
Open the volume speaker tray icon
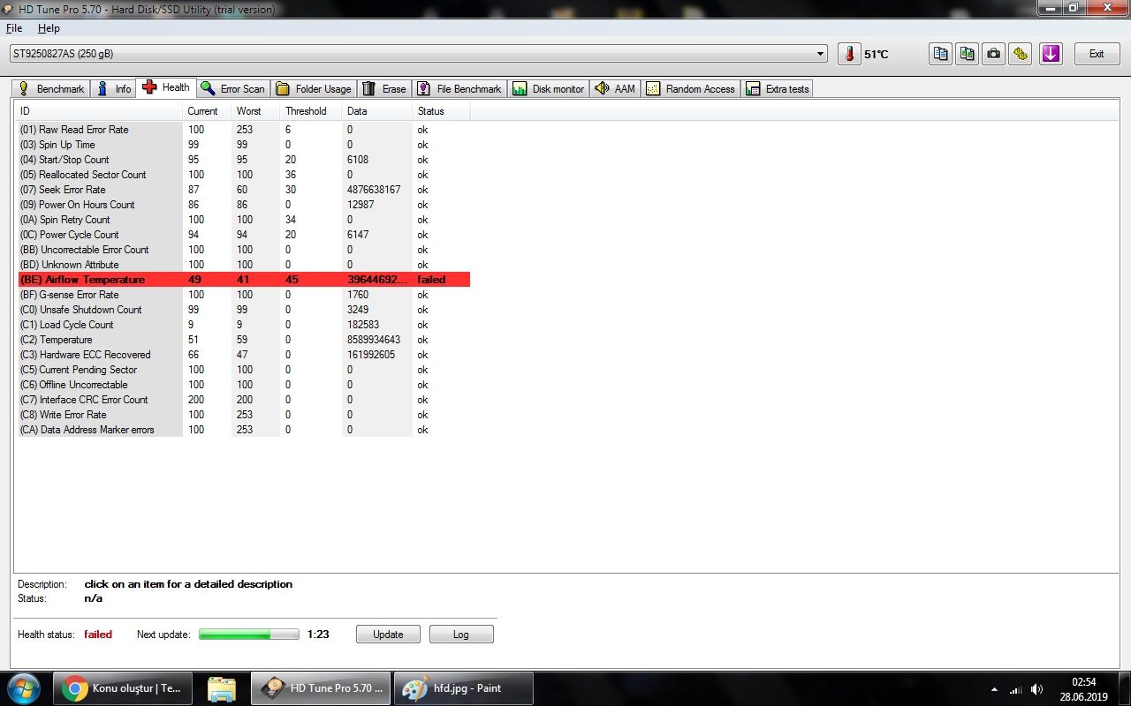(1036, 689)
